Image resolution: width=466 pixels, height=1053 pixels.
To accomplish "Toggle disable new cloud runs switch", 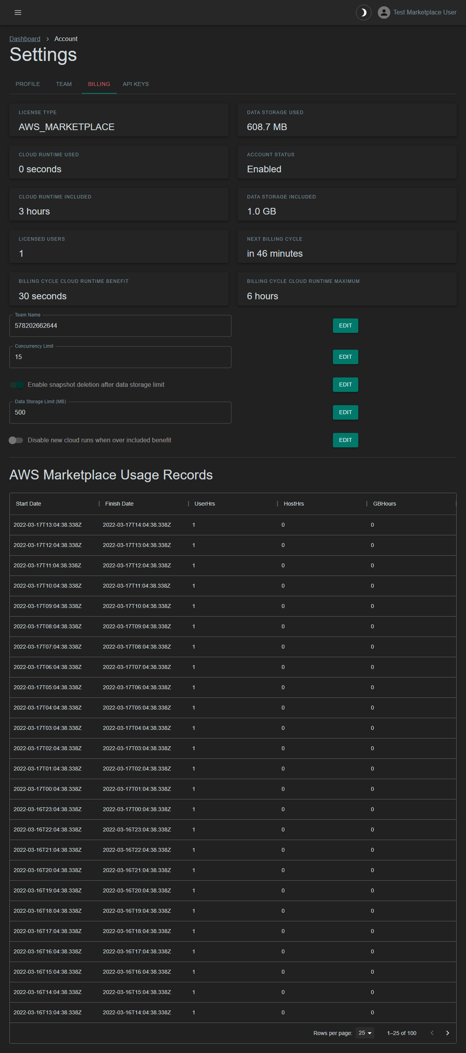I will coord(16,440).
